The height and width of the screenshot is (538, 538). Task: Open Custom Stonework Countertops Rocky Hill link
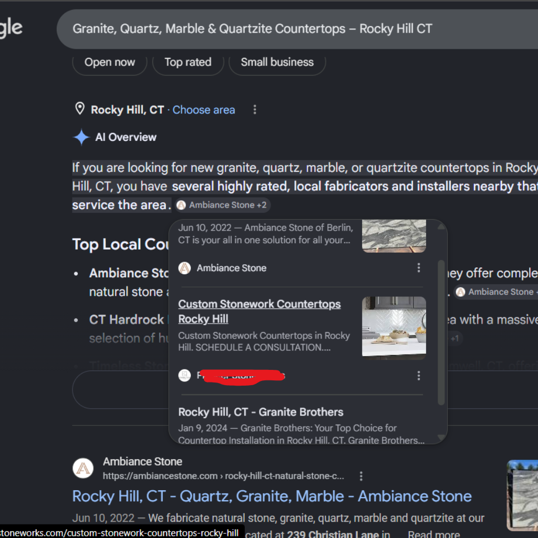[260, 311]
